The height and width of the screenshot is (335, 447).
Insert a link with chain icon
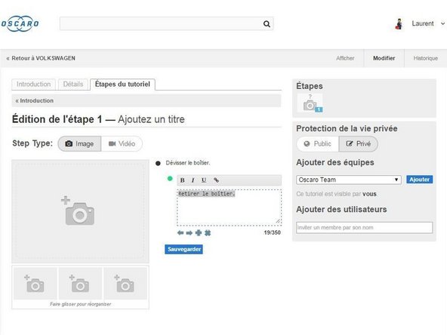[217, 180]
